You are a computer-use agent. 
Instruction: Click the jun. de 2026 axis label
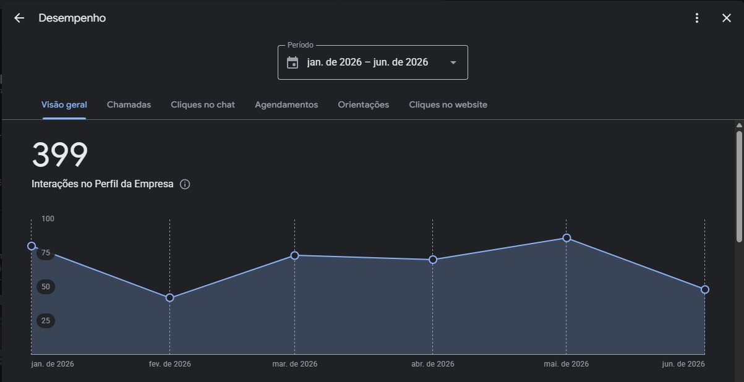[683, 364]
